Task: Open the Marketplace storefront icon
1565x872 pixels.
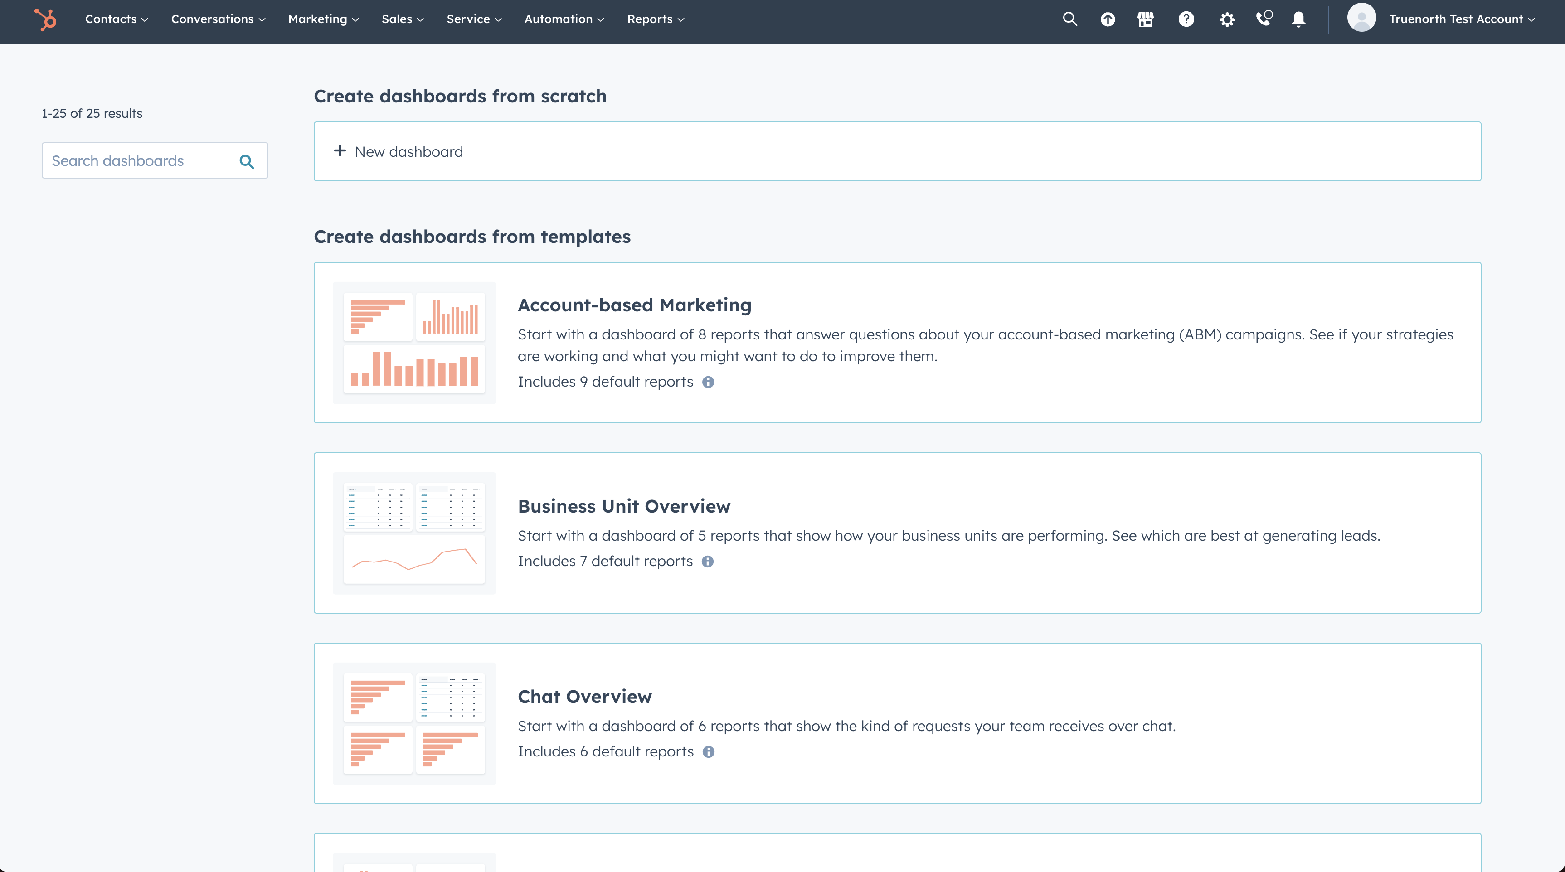Action: coord(1145,19)
